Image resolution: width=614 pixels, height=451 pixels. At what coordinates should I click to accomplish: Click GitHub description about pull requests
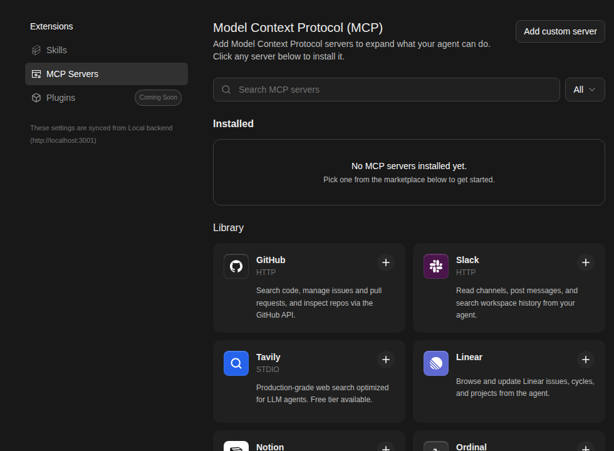[319, 303]
